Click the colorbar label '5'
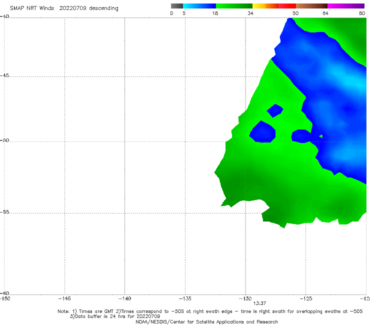This screenshot has height=325, width=370. click(184, 13)
